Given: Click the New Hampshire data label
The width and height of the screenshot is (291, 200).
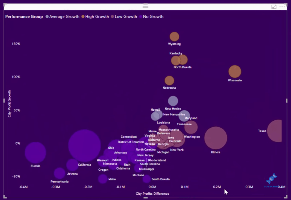Looking at the screenshot, I should tap(174, 114).
